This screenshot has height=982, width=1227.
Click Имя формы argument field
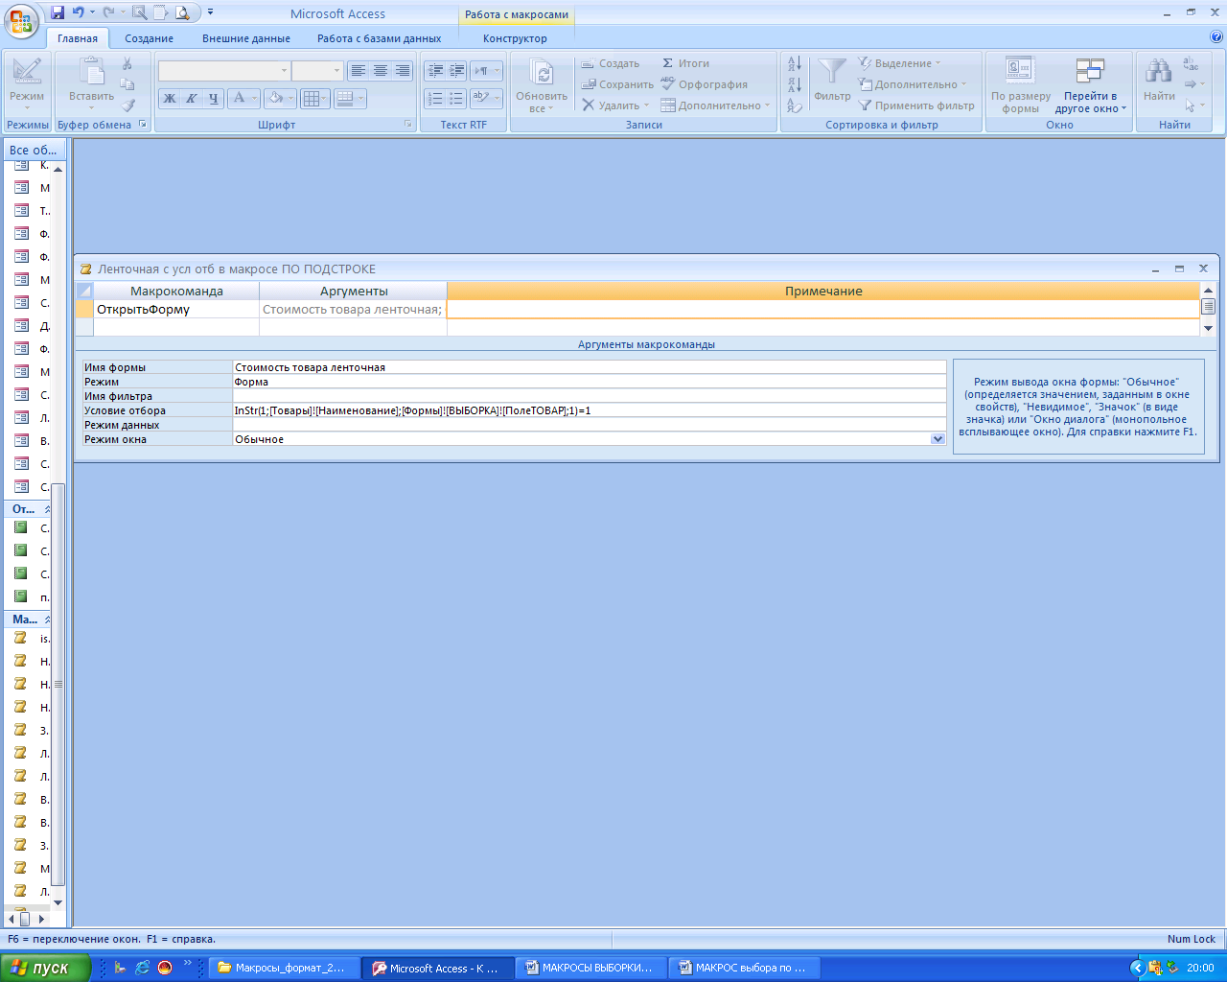589,367
